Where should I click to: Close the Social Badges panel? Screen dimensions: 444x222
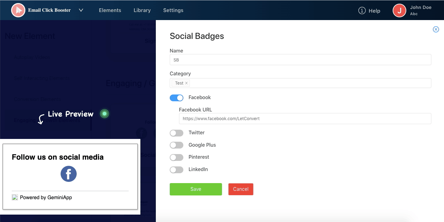pyautogui.click(x=436, y=29)
